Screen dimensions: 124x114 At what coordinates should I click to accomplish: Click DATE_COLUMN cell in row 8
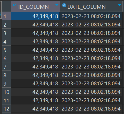coord(91,75)
